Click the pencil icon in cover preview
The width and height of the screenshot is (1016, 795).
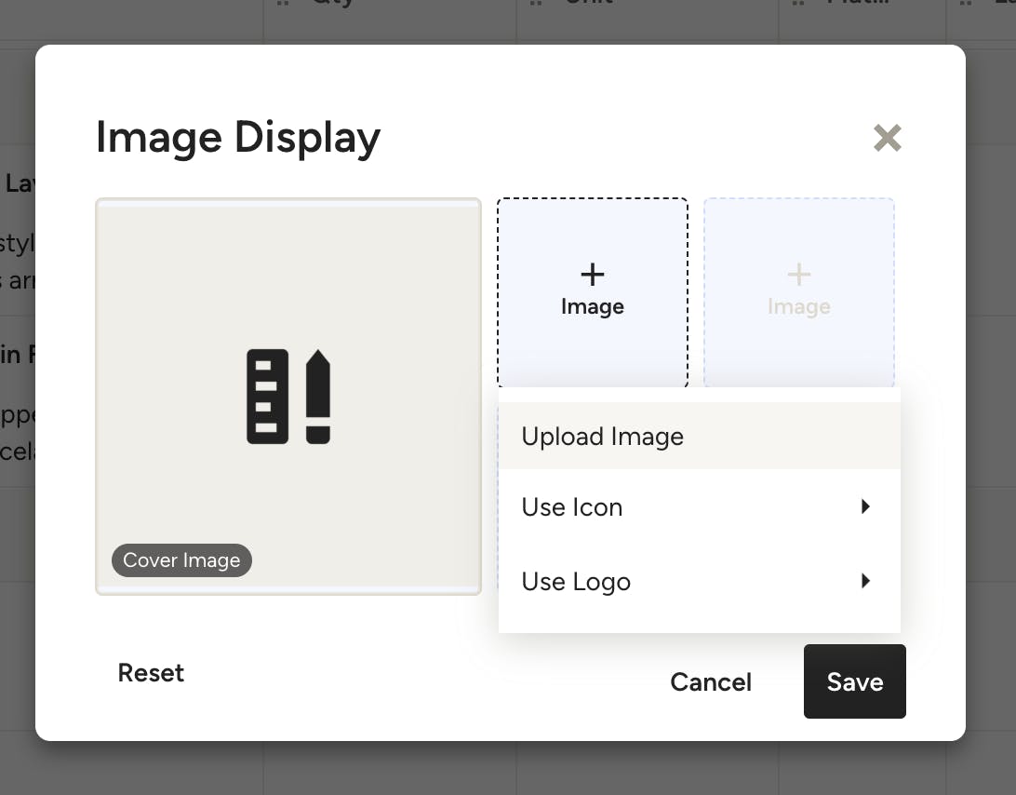pyautogui.click(x=318, y=397)
